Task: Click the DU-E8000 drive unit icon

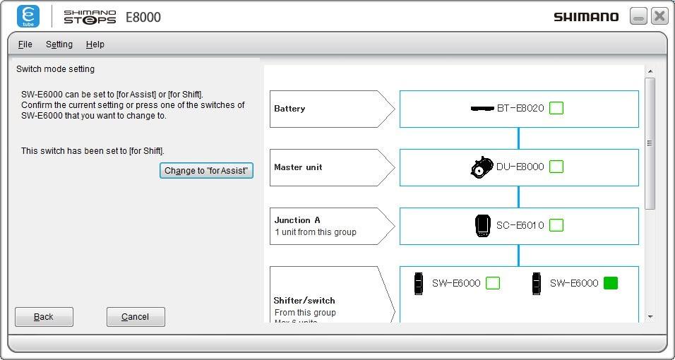Action: (482, 167)
